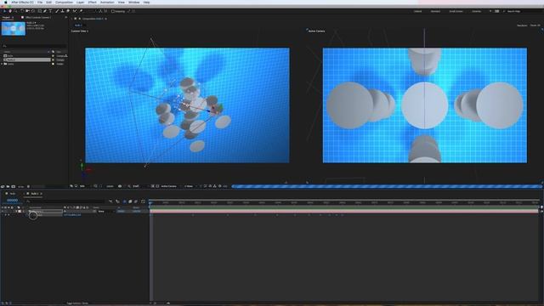Click the layer's label color swatch
The height and width of the screenshot is (306, 544).
20,211
